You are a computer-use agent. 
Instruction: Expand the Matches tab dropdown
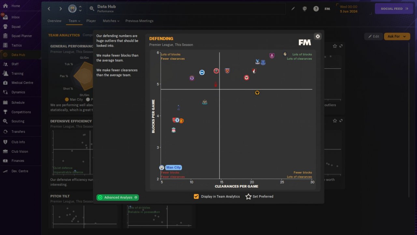(111, 21)
